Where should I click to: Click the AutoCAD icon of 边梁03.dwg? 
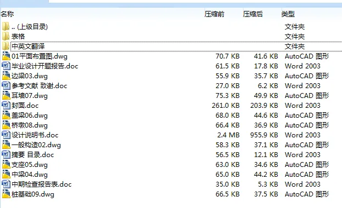pos(6,76)
